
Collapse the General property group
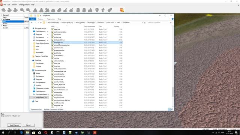point(1,15)
